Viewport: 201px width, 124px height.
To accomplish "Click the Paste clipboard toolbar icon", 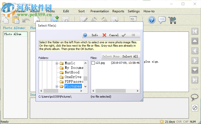I will click(x=16, y=20).
